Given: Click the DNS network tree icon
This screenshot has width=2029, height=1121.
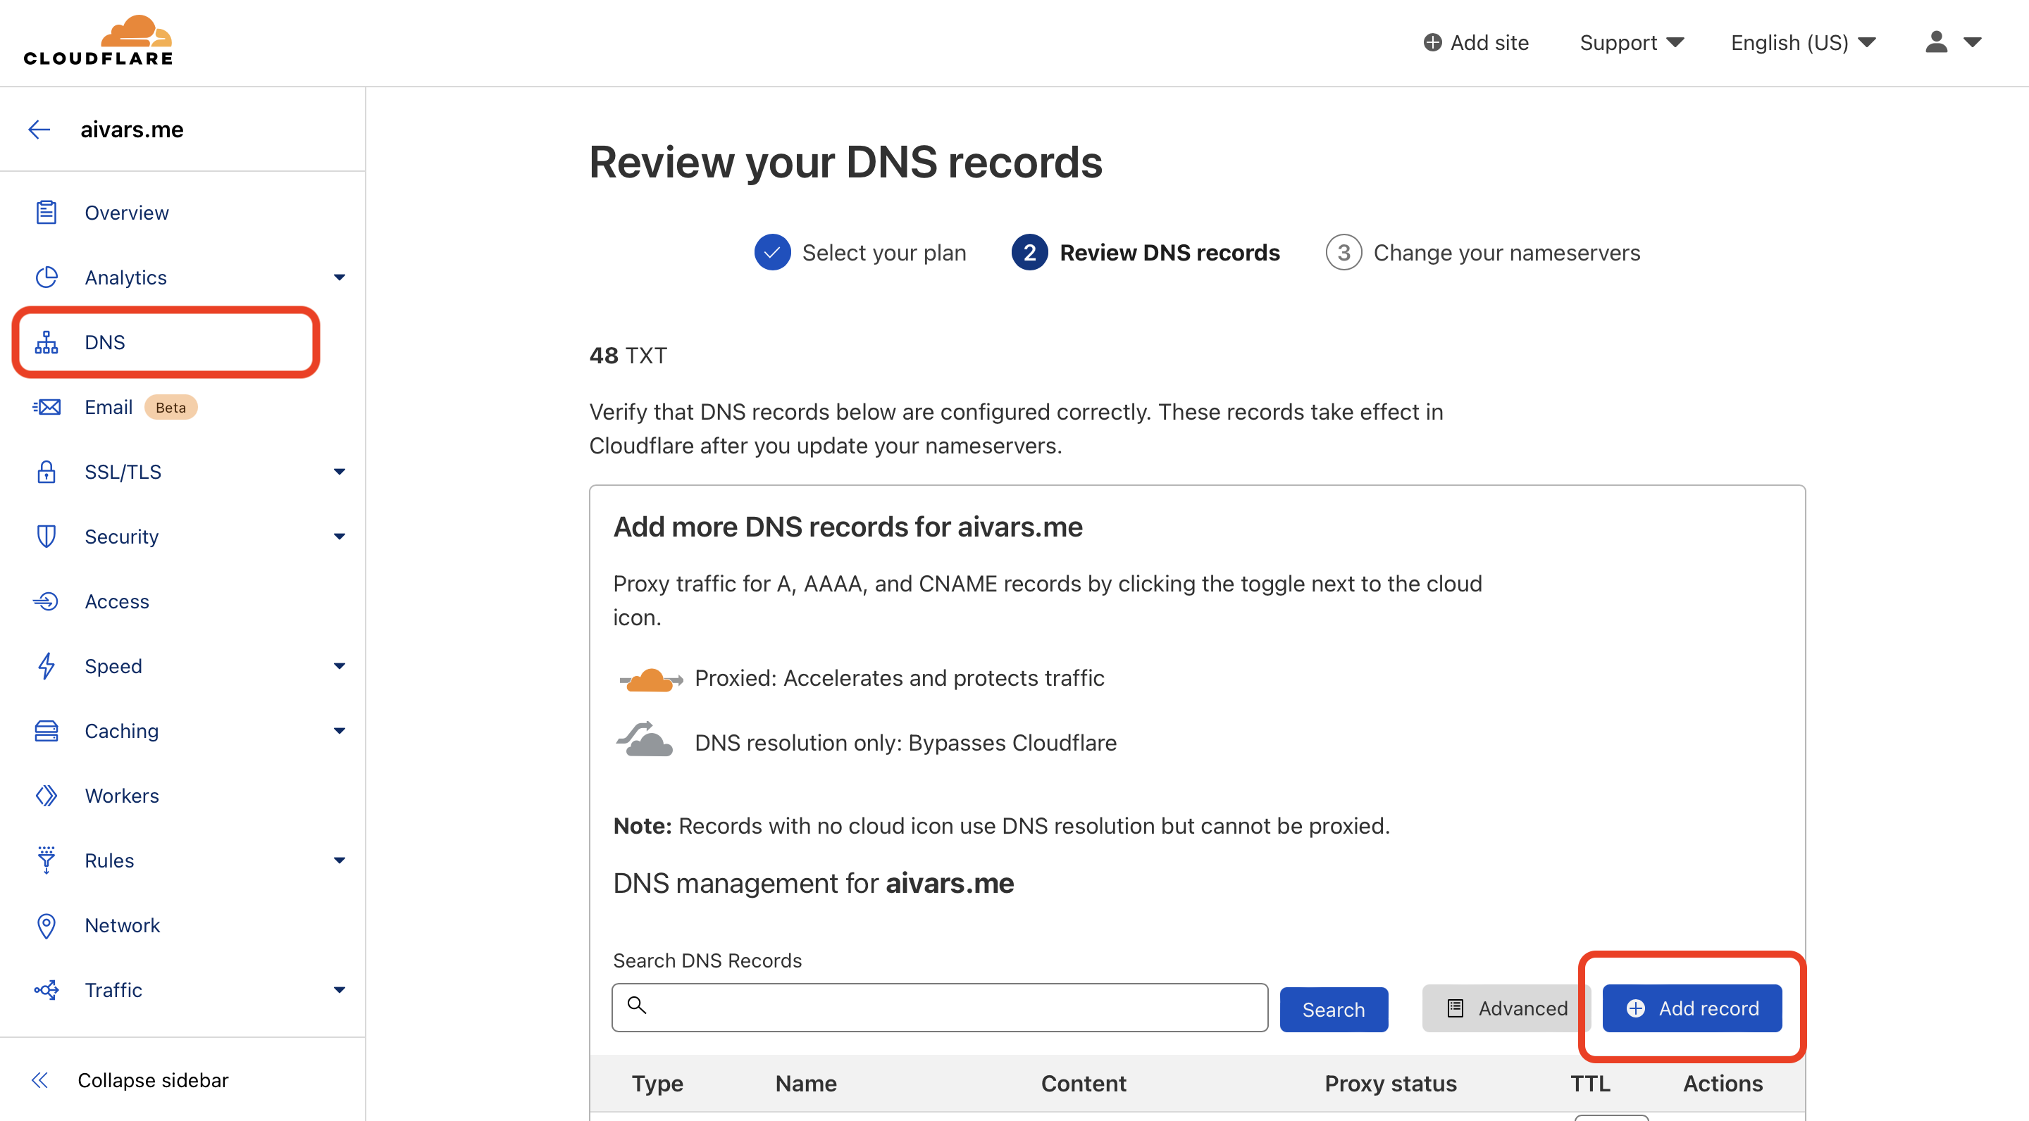Looking at the screenshot, I should (46, 342).
